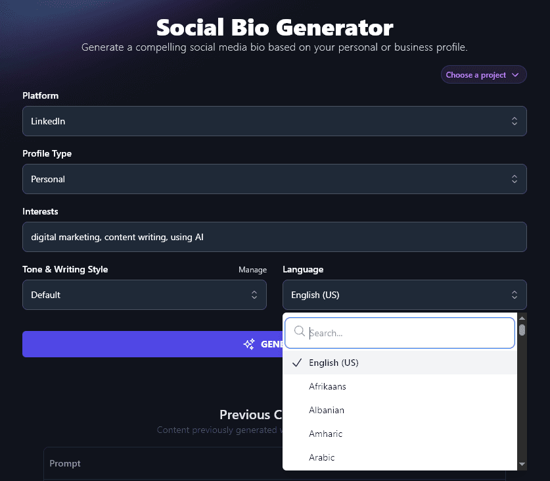This screenshot has width=550, height=481.
Task: Click inside the Interests input field
Action: coord(275,237)
